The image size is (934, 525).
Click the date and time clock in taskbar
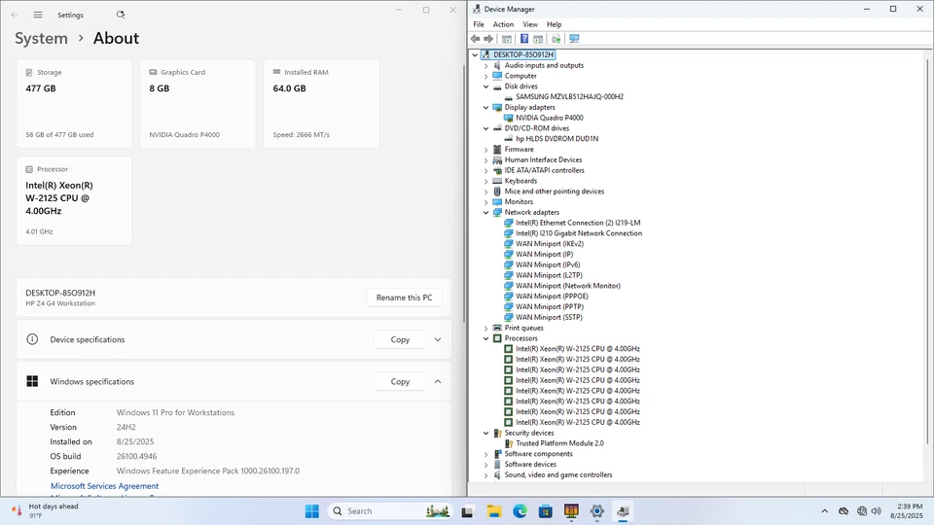pyautogui.click(x=906, y=510)
